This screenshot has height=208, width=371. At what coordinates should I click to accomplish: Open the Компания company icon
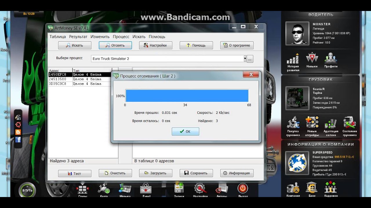[x=293, y=187]
